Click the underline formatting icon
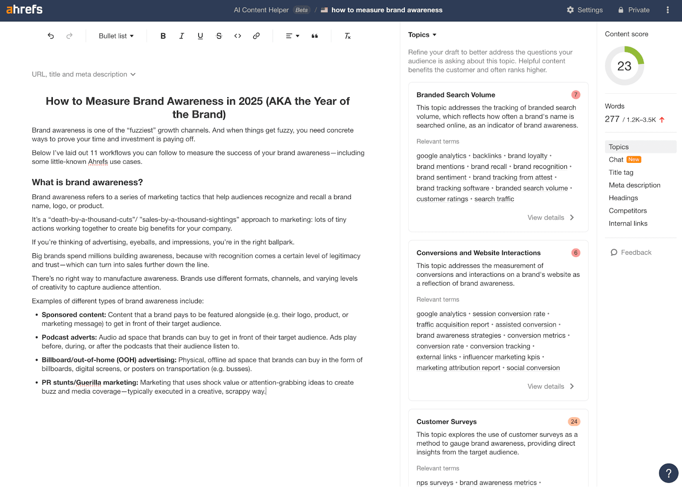Viewport: 682px width, 487px height. coord(200,36)
